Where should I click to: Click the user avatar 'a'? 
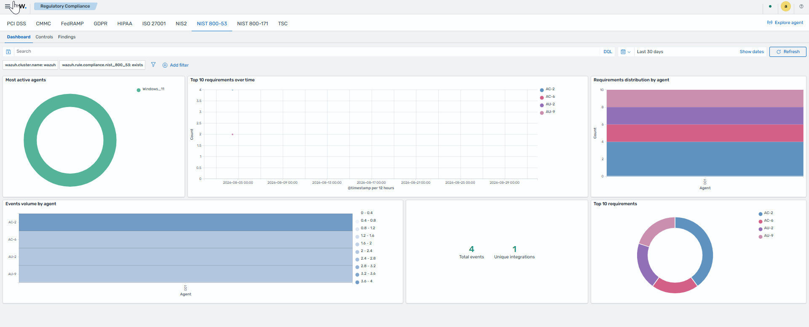785,6
